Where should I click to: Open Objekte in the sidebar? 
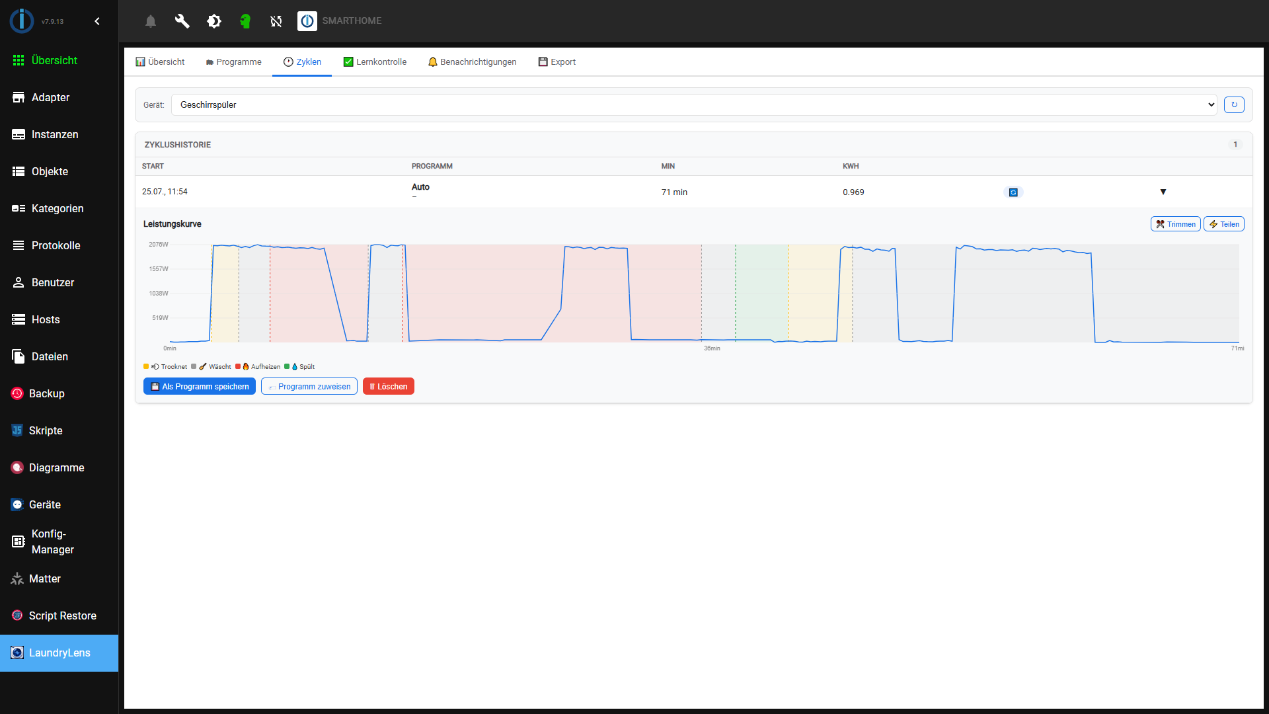[x=59, y=171]
